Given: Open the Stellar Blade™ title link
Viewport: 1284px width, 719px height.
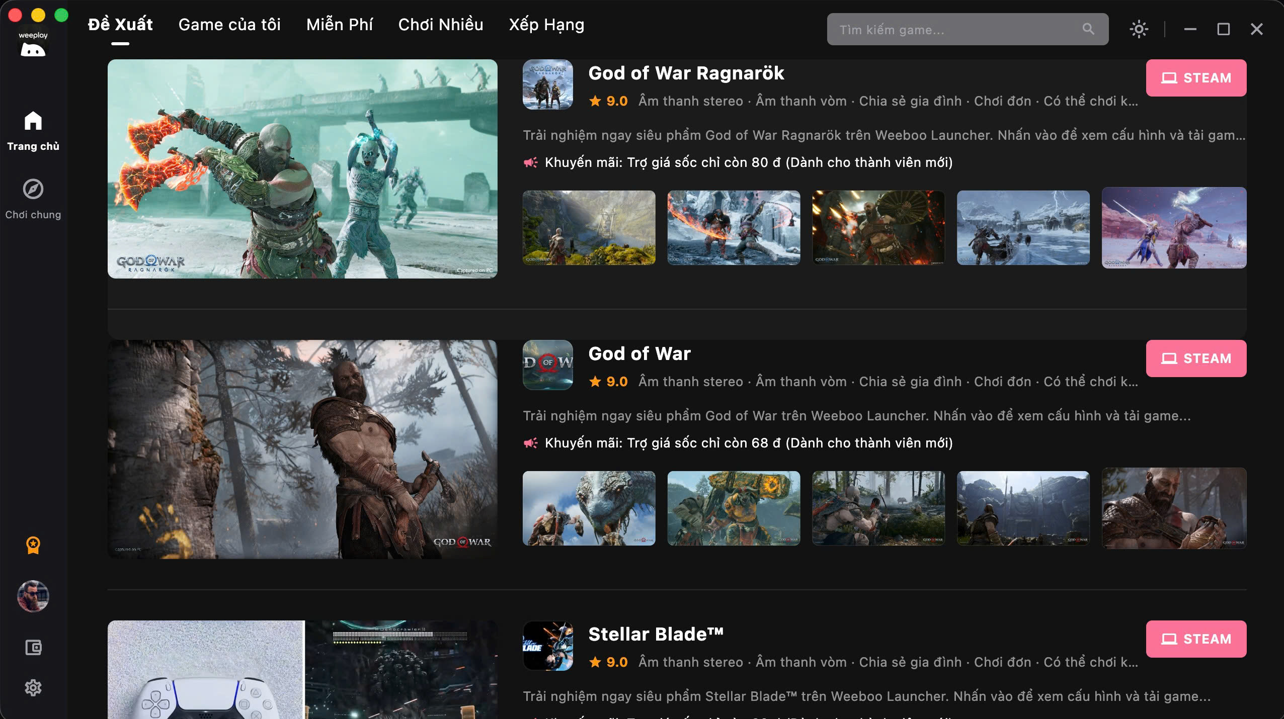Looking at the screenshot, I should click(x=656, y=635).
